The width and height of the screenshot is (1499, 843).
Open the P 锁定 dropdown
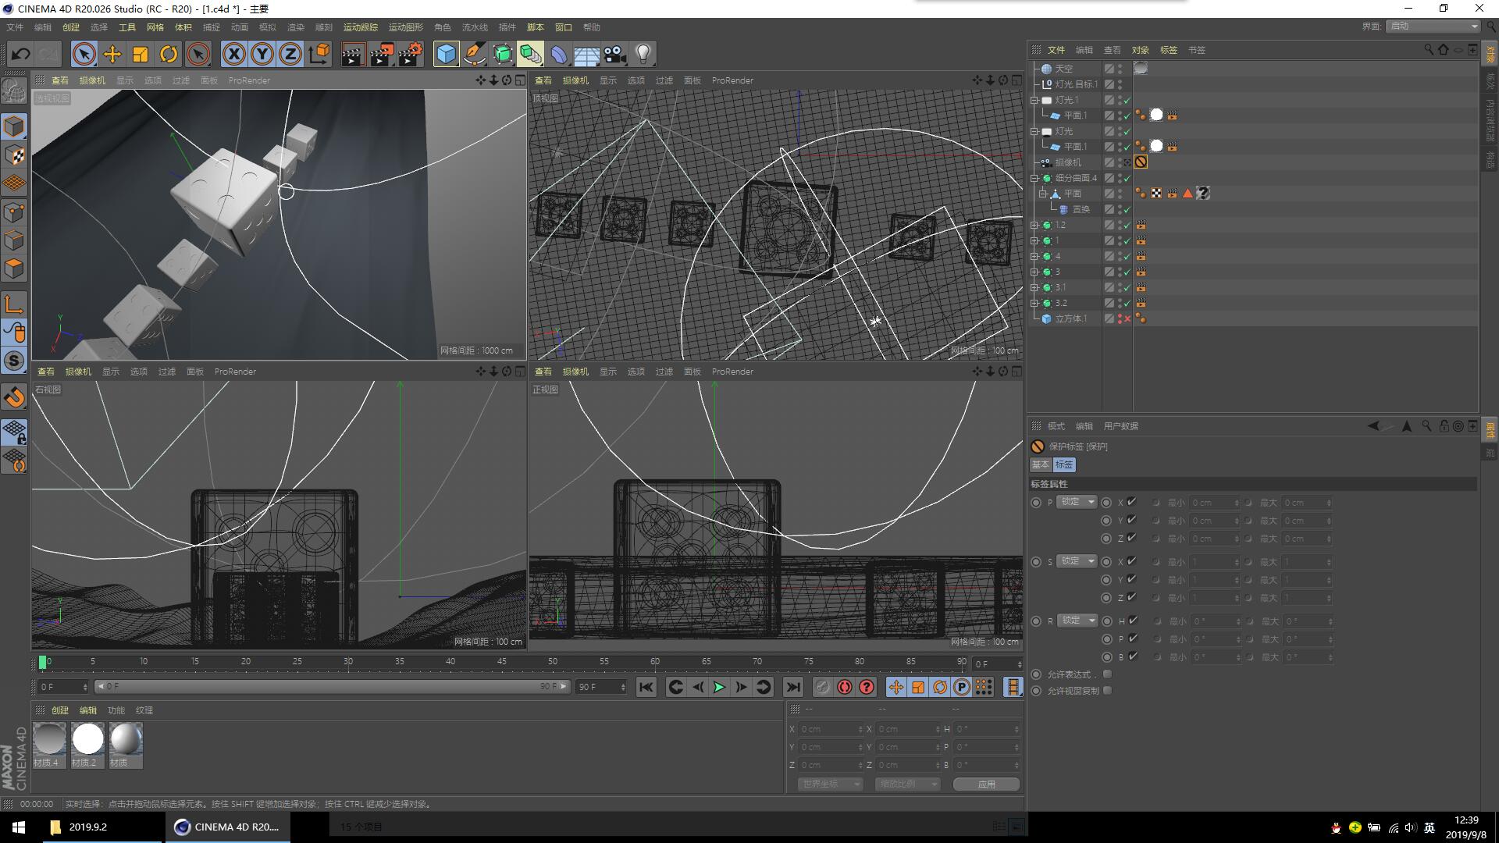click(1077, 502)
